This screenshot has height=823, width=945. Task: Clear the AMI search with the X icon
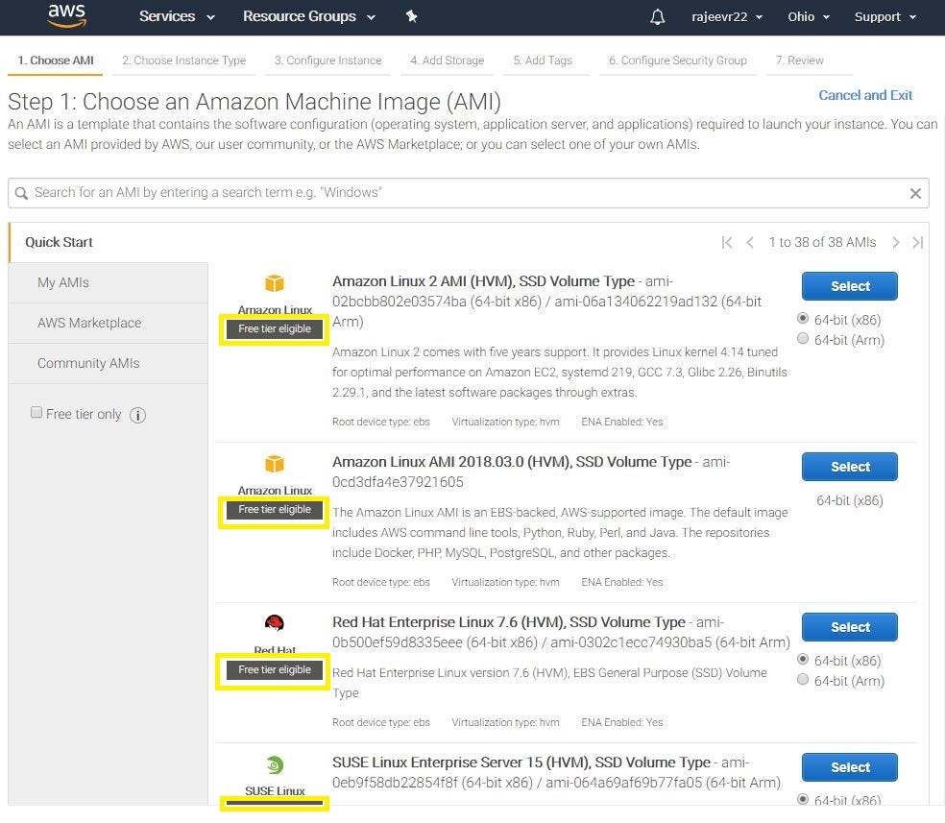pyautogui.click(x=915, y=193)
